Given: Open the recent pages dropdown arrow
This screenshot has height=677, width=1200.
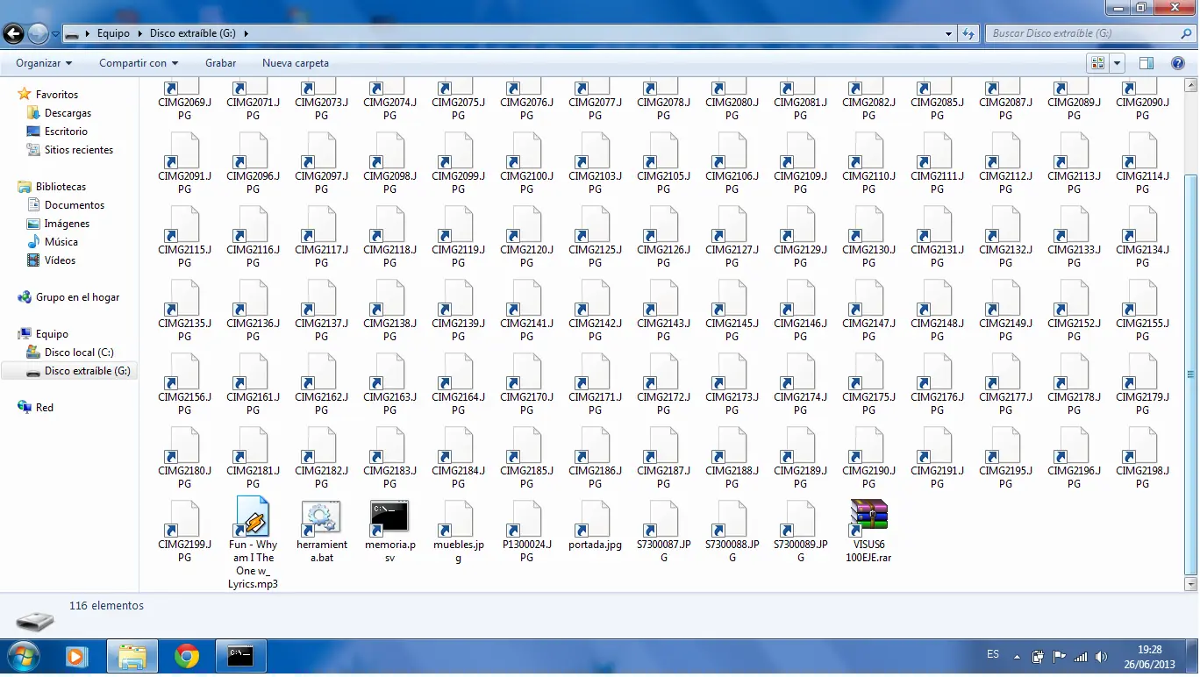Looking at the screenshot, I should (56, 34).
